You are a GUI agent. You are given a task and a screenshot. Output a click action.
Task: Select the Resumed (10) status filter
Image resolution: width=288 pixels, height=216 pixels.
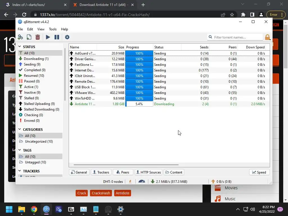coord(40,76)
